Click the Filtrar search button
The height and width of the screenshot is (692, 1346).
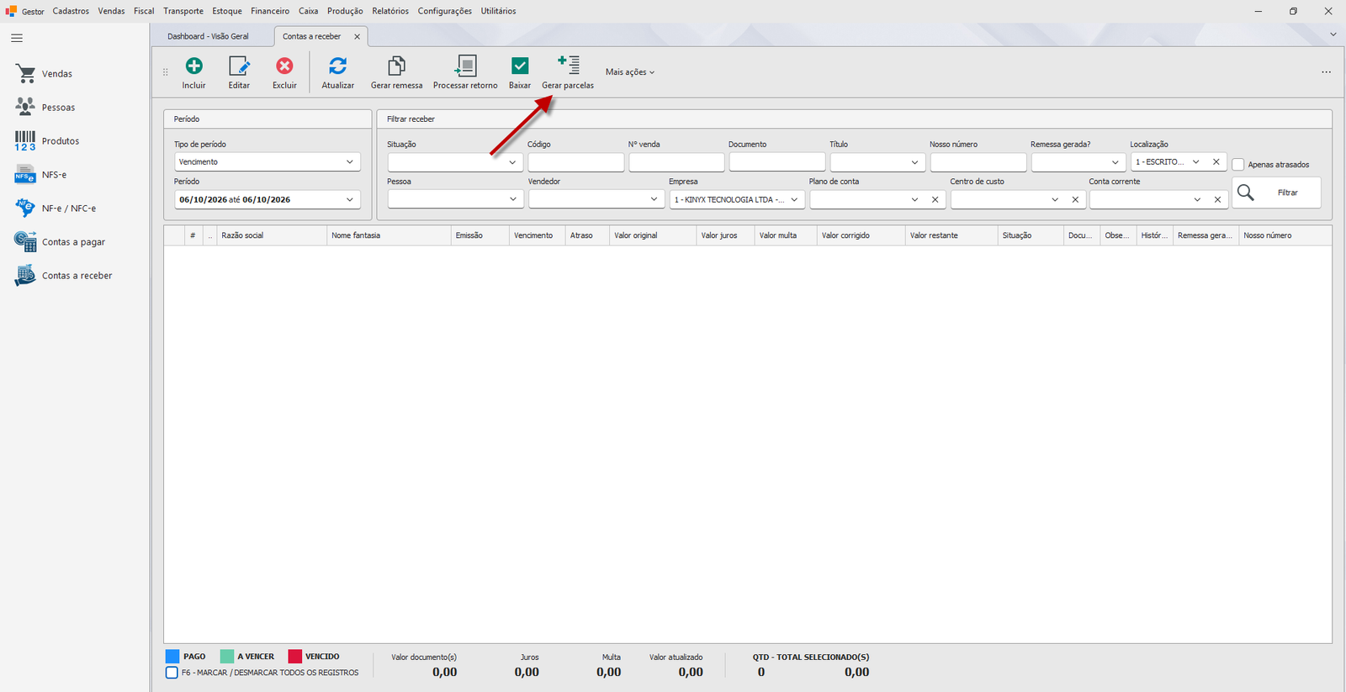tap(1276, 193)
